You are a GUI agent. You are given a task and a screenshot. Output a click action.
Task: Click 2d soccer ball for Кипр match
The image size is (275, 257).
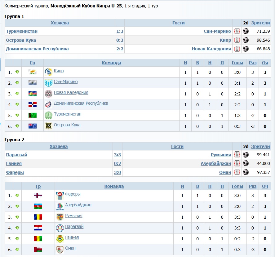click(246, 40)
